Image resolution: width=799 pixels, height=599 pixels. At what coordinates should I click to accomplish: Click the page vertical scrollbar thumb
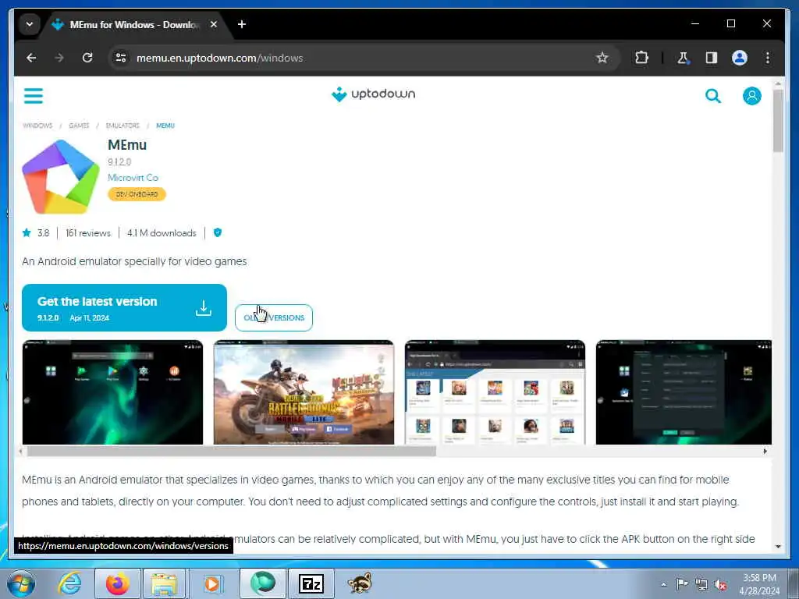tap(778, 121)
